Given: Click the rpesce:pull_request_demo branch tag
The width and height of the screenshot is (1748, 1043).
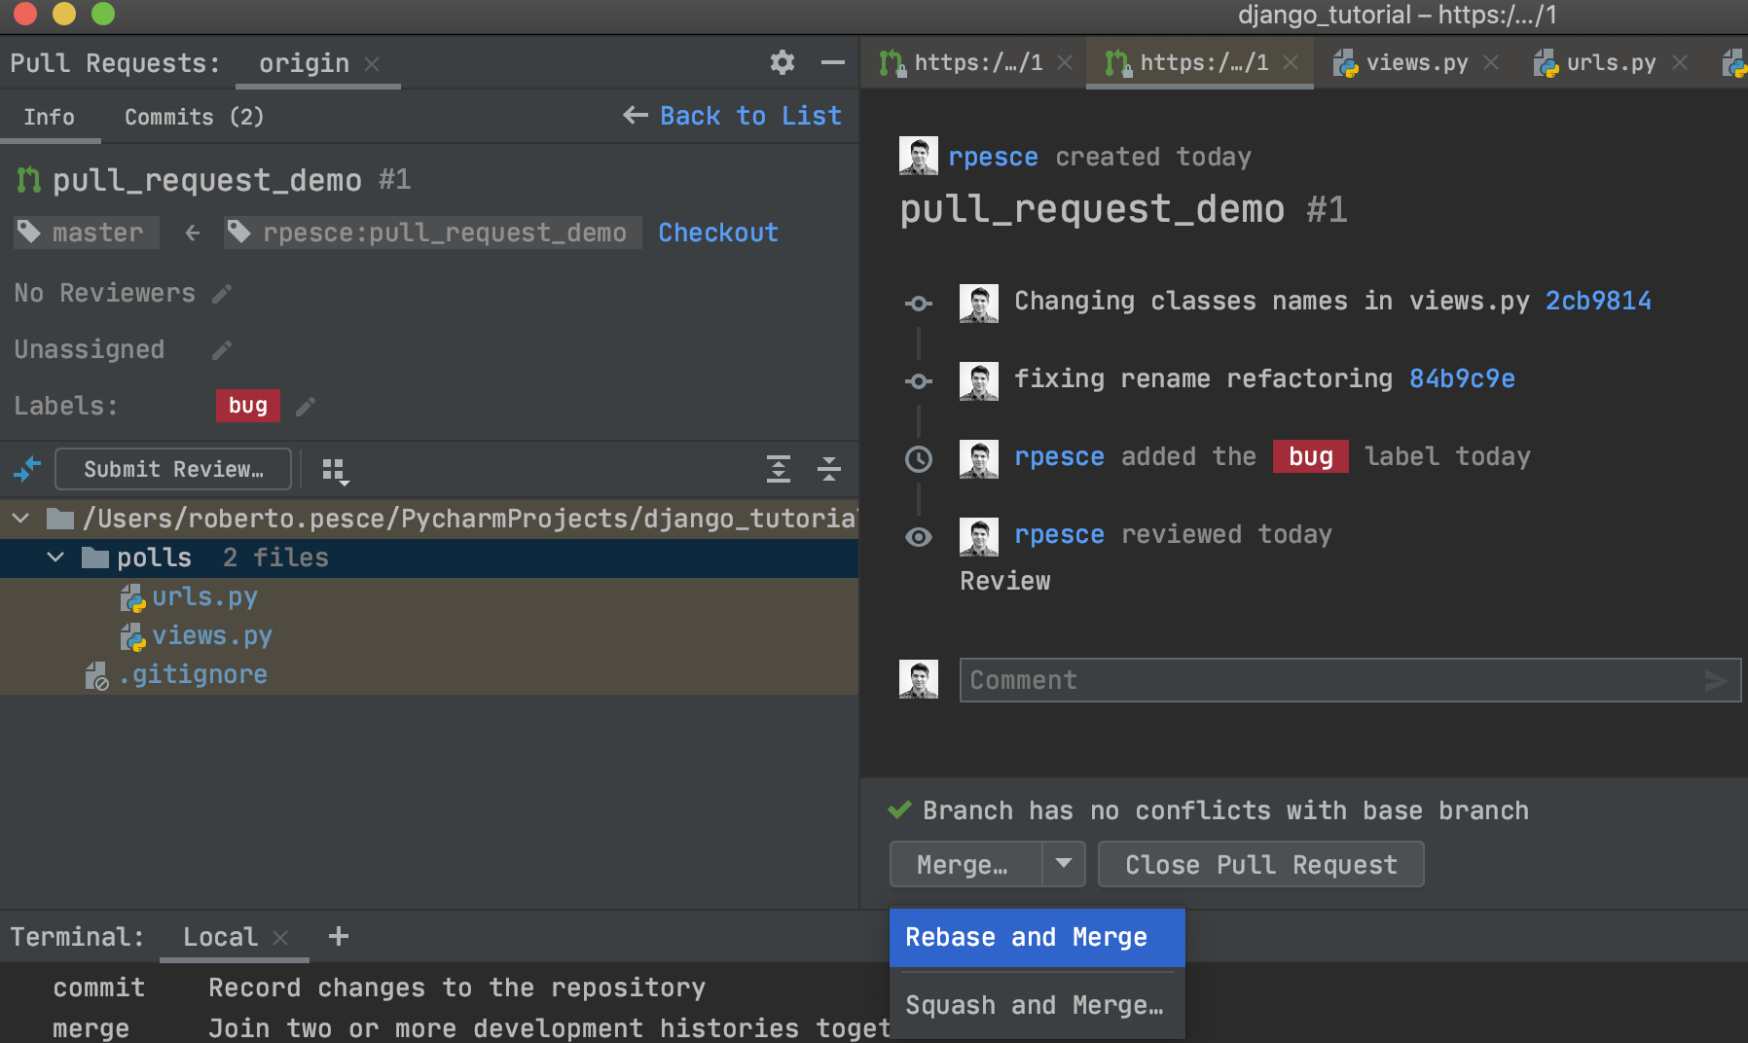Looking at the screenshot, I should click(433, 233).
